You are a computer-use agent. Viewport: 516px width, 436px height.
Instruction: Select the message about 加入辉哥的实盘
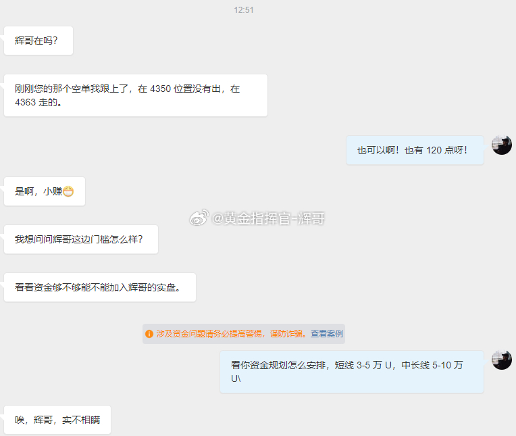[x=100, y=287]
